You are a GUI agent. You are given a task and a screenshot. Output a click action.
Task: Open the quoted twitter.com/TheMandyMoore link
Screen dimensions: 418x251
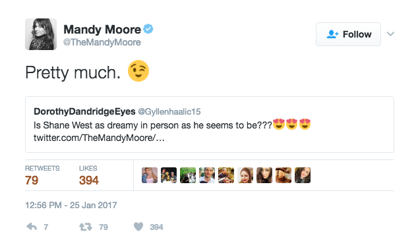99,138
